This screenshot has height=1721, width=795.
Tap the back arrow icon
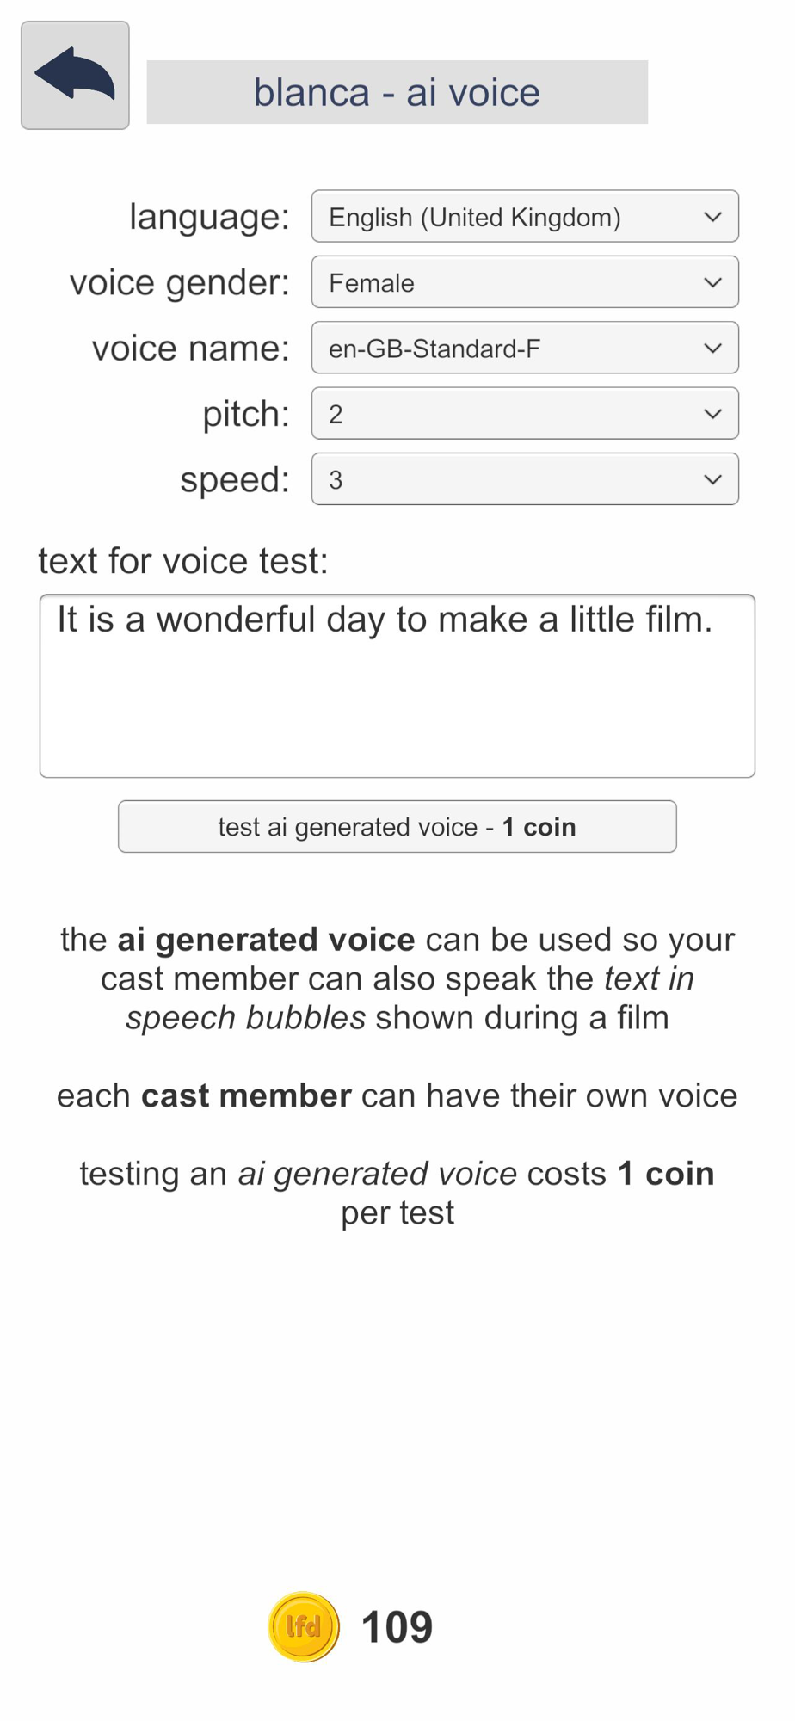pos(75,76)
